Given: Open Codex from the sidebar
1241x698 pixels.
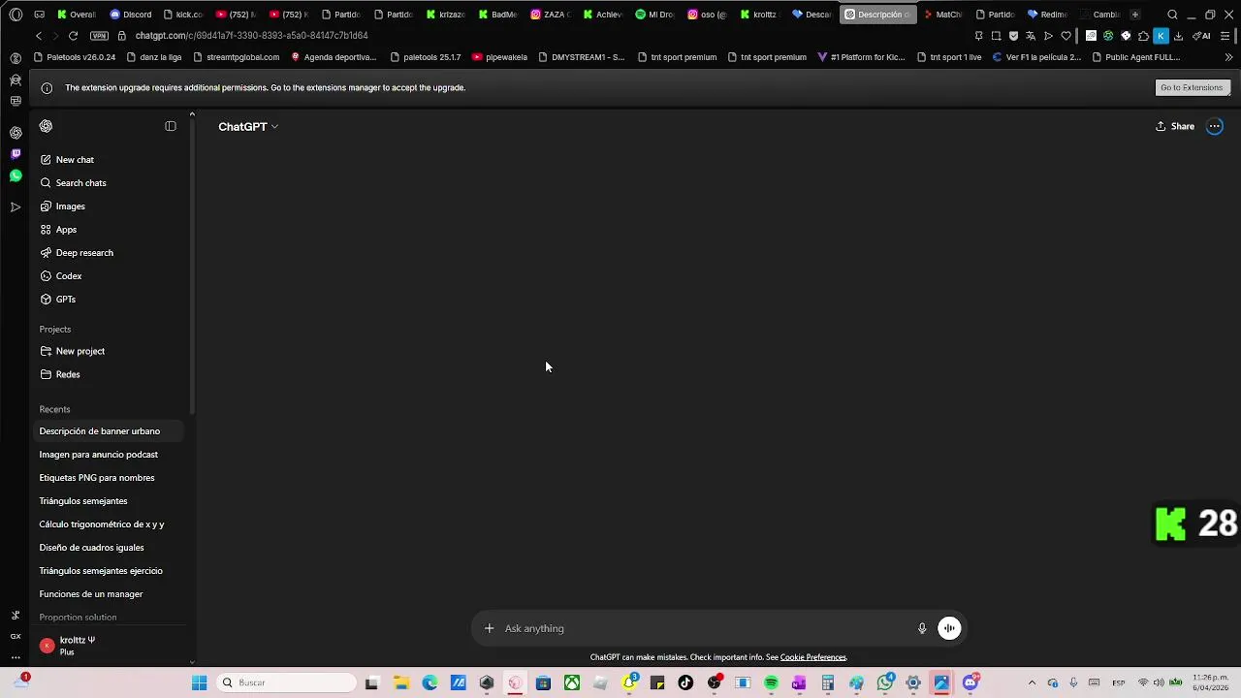Looking at the screenshot, I should (109, 276).
